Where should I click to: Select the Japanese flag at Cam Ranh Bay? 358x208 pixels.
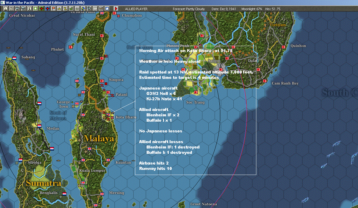pyautogui.click(x=264, y=81)
